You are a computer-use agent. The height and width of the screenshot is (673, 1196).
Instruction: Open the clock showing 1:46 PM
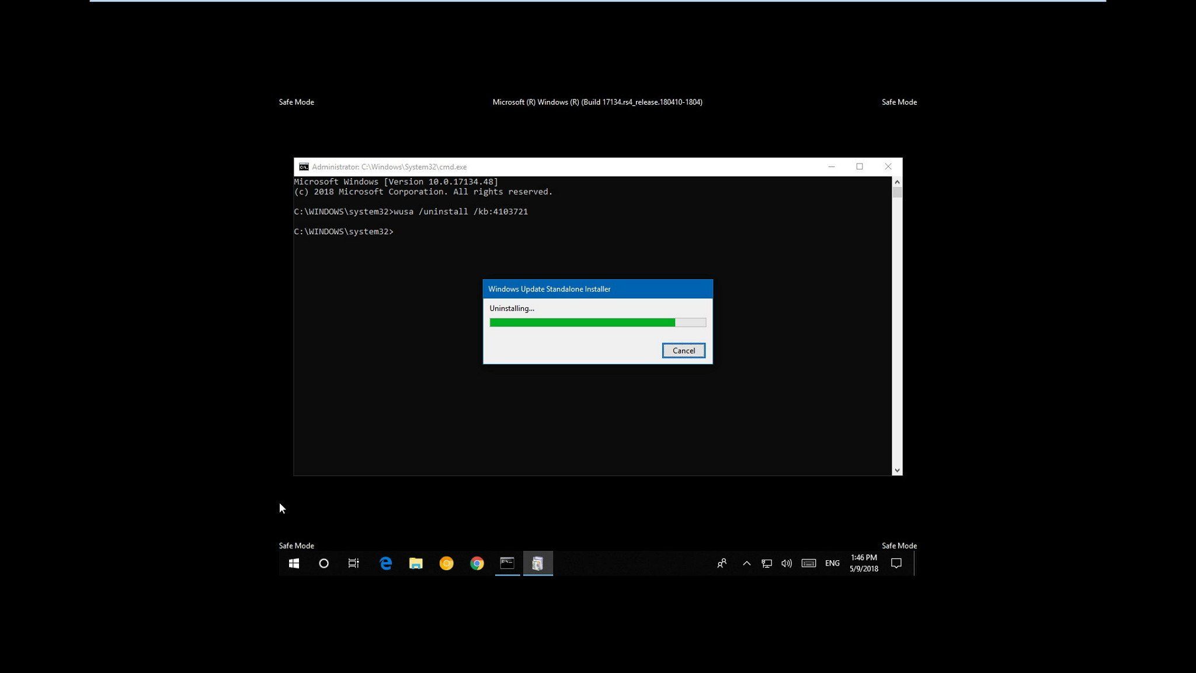(x=864, y=563)
